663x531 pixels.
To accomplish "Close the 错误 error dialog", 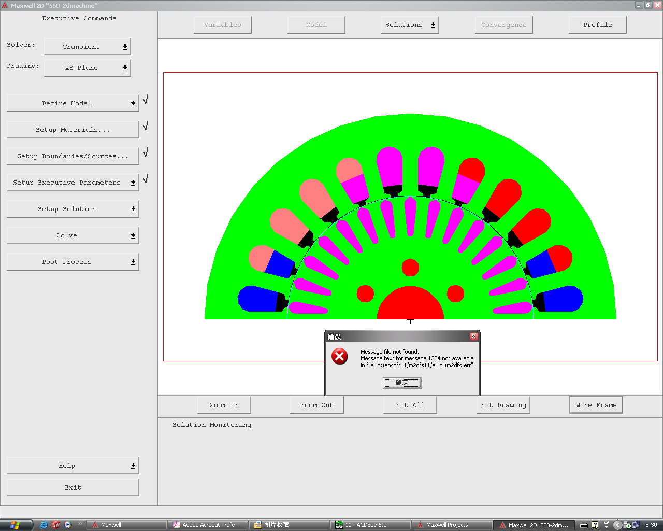I will 473,337.
